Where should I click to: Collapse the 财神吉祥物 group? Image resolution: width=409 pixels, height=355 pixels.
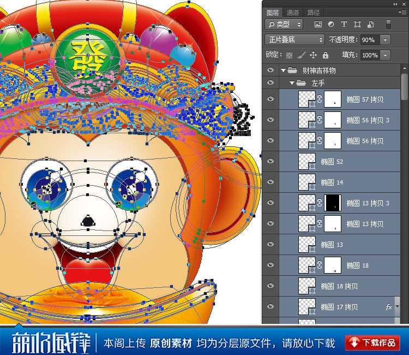point(283,70)
